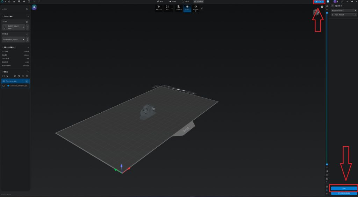The width and height of the screenshot is (358, 197).
Task: Open the ELEGOO Saturn printer dropdown
Action: coord(23,27)
